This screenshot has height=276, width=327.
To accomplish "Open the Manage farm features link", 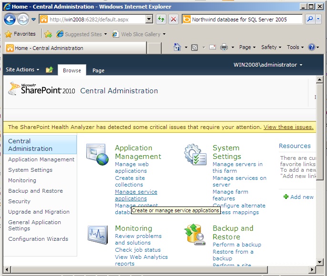I will 230,195.
